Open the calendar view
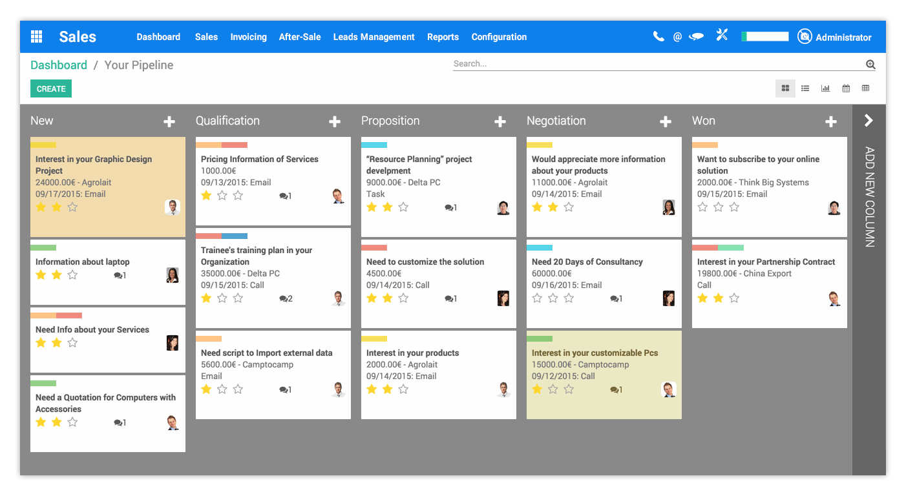Image resolution: width=906 pixels, height=496 pixels. point(846,88)
